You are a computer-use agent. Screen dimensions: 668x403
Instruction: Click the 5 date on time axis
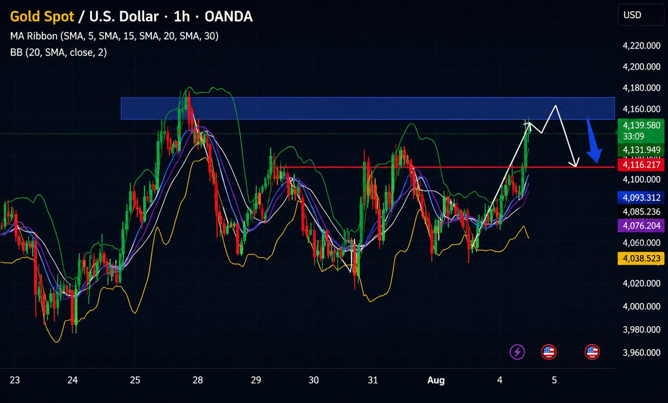point(554,381)
